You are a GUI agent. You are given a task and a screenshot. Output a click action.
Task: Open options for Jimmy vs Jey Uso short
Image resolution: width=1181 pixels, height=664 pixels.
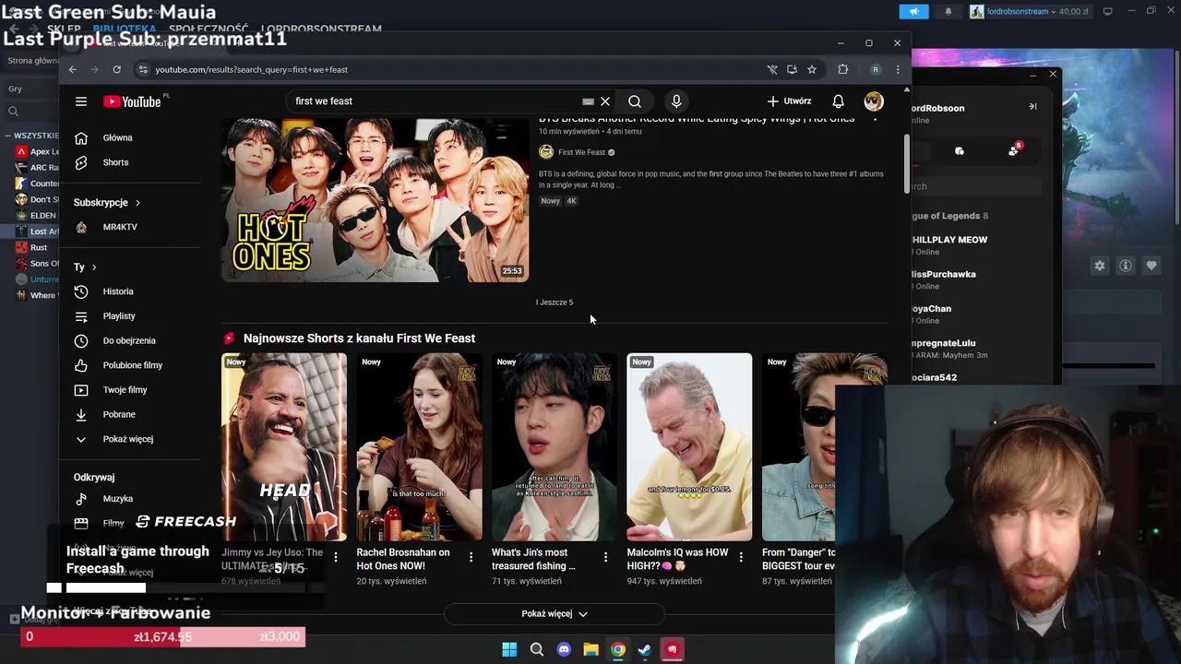tap(336, 557)
